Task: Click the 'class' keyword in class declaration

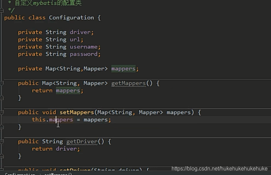Action: (x=37, y=17)
